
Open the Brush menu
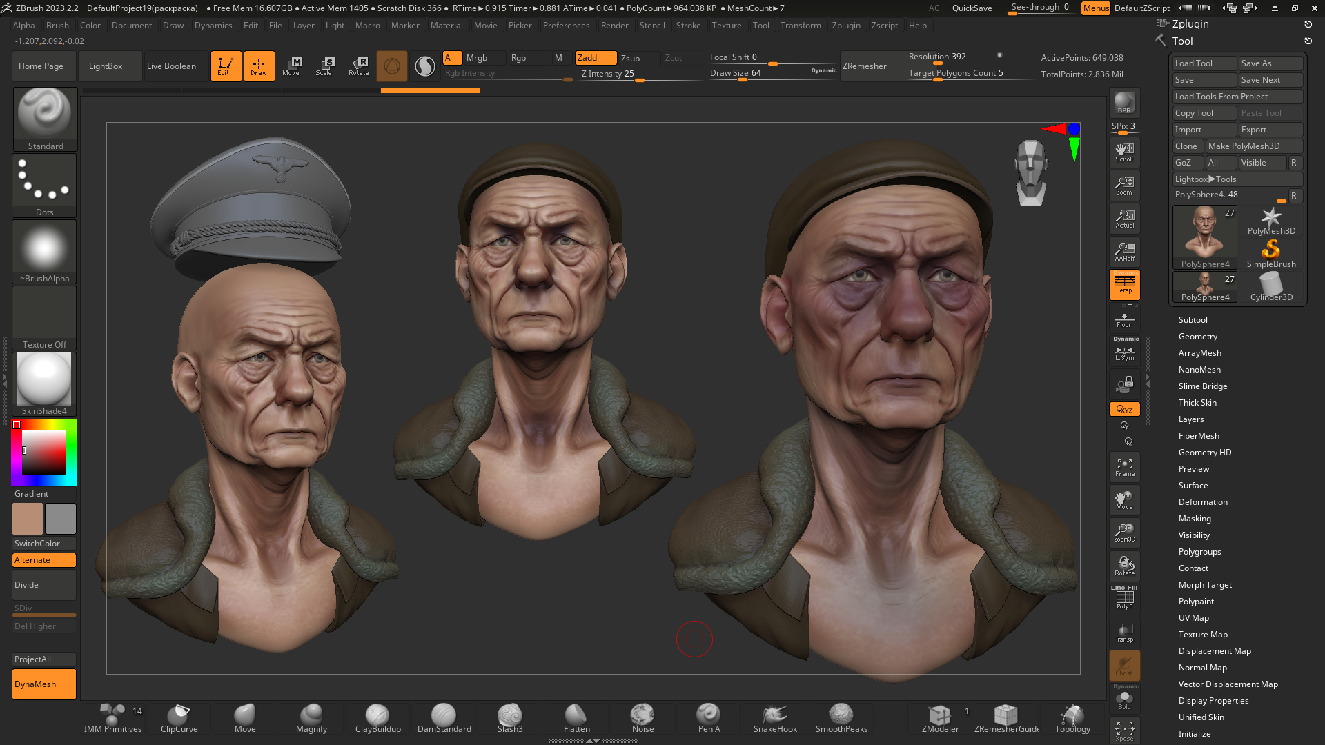pos(57,26)
